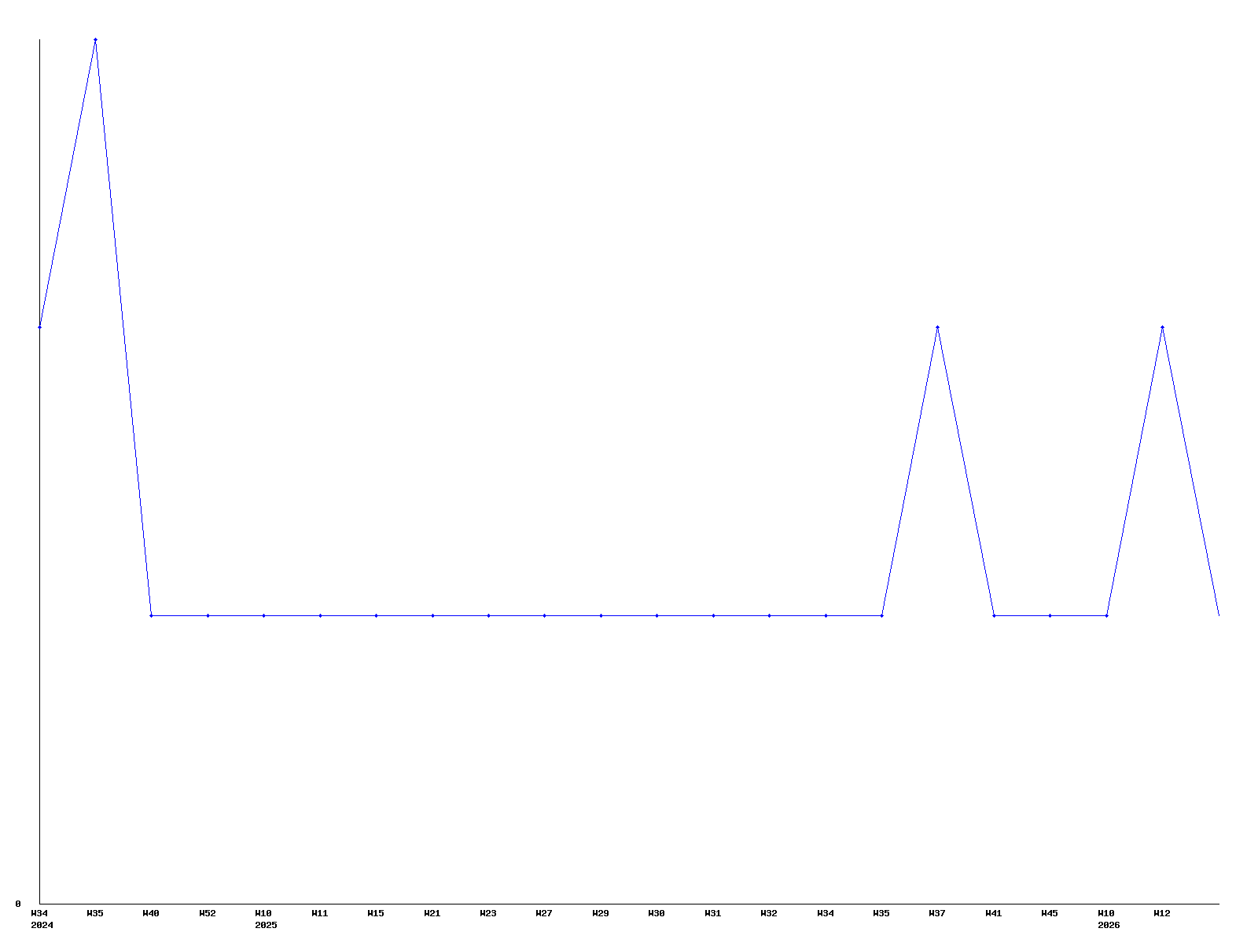Select the W45 axis label
The width and height of the screenshot is (1258, 943).
[1050, 913]
